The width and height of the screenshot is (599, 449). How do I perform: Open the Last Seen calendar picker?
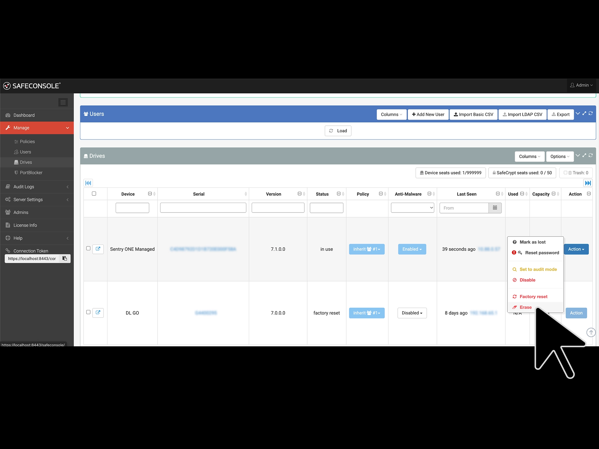[495, 208]
